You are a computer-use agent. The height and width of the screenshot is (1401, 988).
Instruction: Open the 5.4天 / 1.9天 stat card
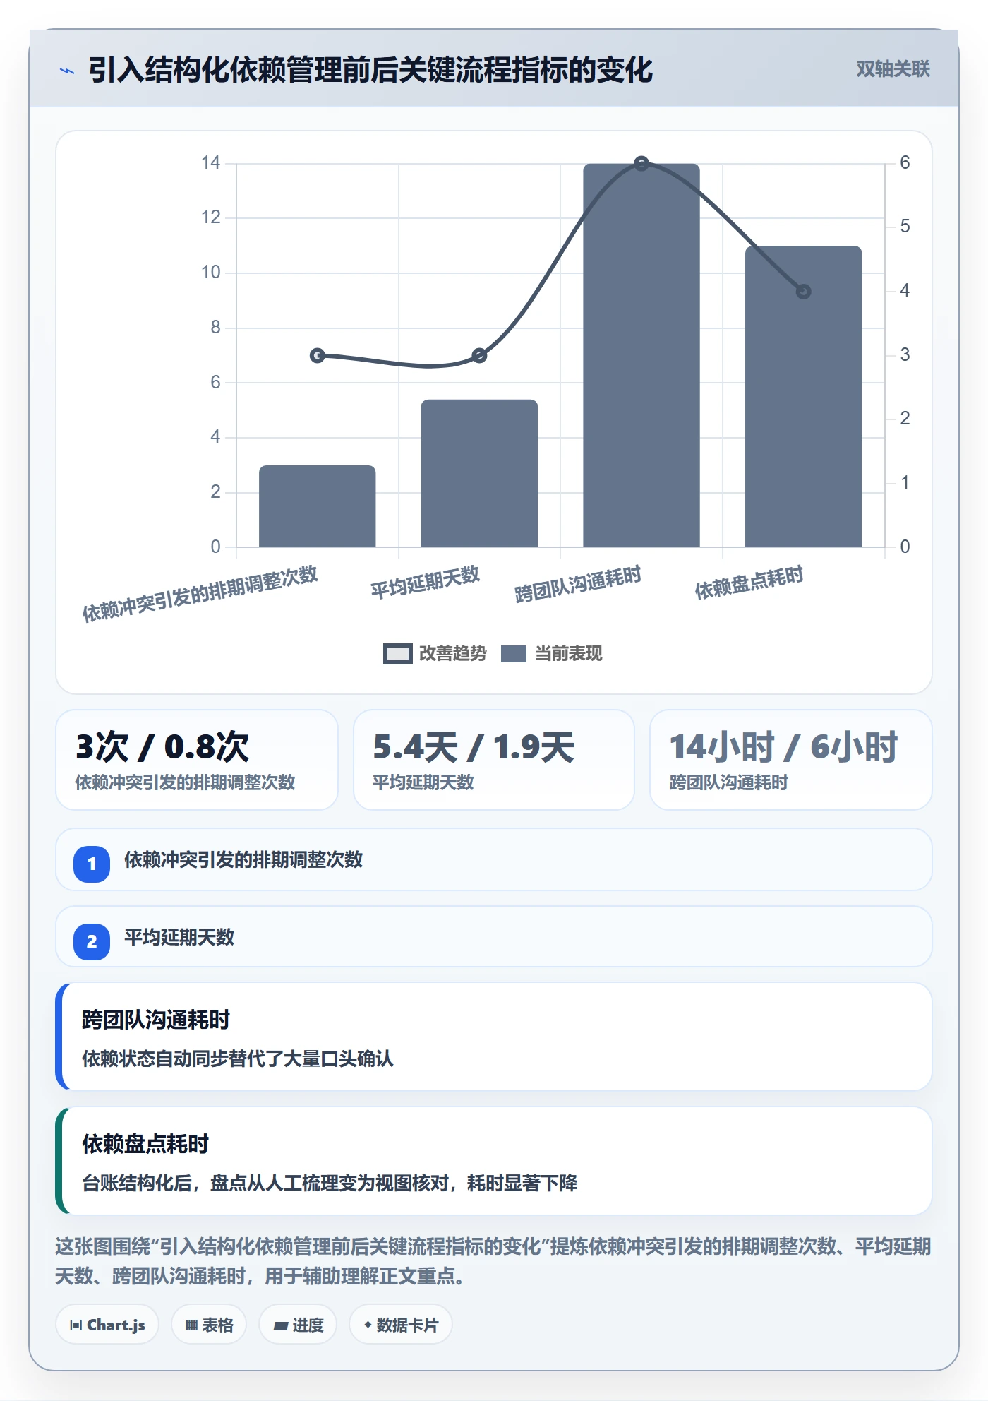tap(494, 760)
